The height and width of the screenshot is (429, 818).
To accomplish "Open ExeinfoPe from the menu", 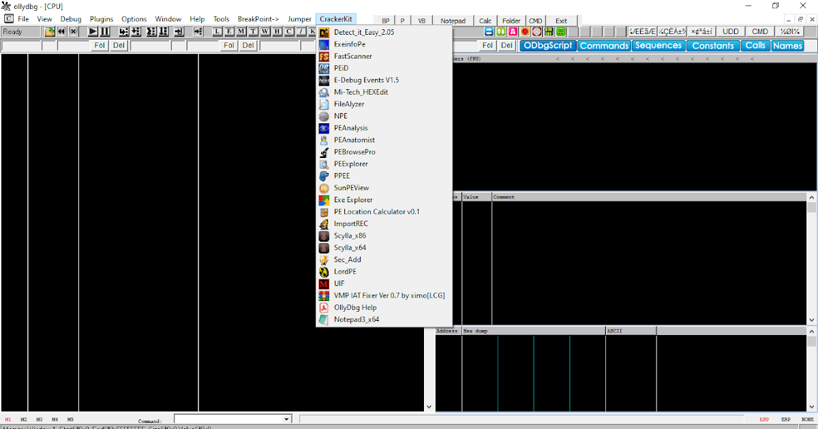I will click(384, 44).
